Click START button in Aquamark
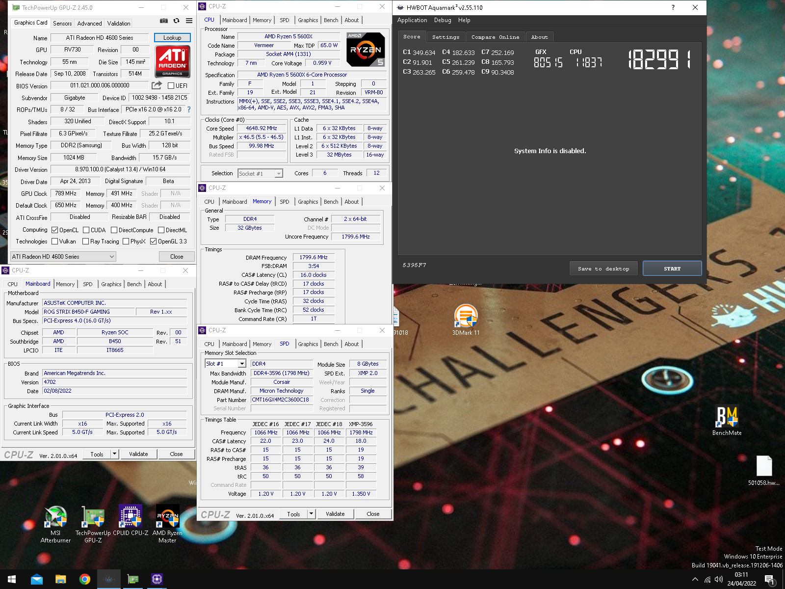Image resolution: width=785 pixels, height=589 pixels. [672, 268]
